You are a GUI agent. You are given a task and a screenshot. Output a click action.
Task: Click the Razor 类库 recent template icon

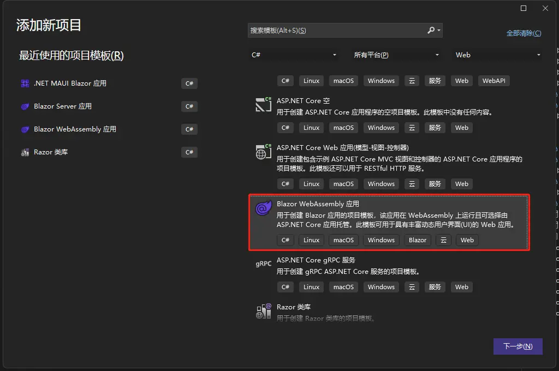25,152
